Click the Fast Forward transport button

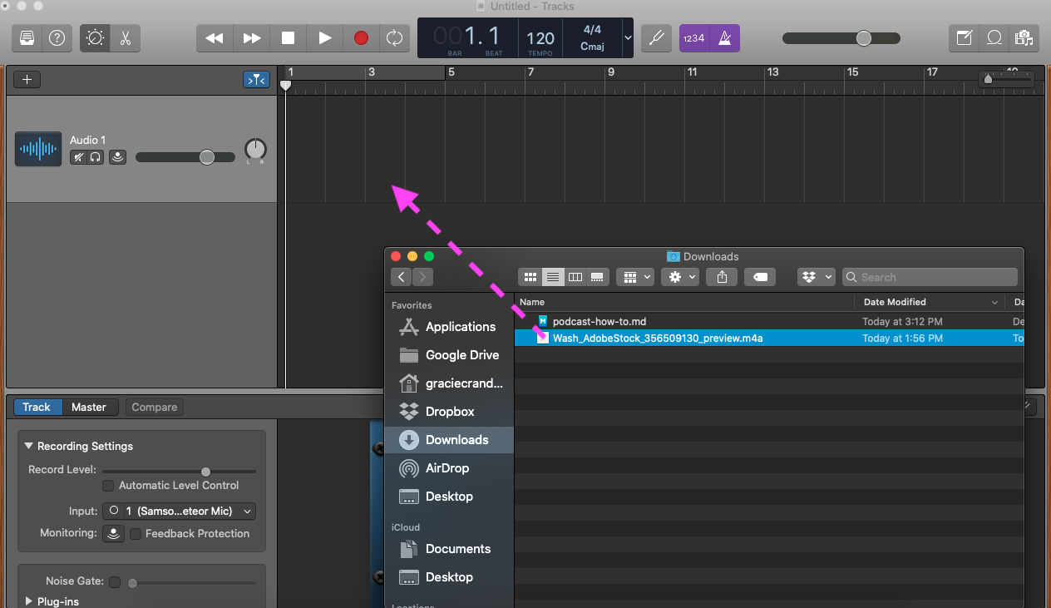(x=251, y=37)
